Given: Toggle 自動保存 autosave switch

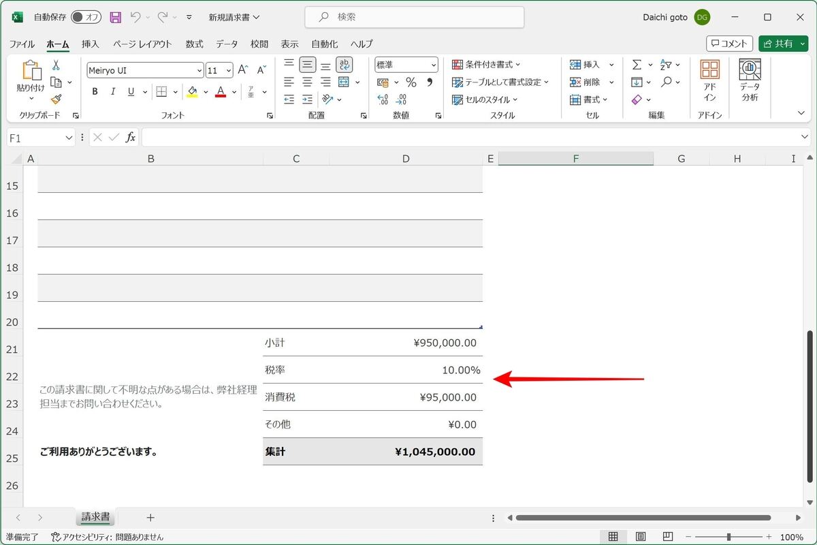Looking at the screenshot, I should 86,17.
